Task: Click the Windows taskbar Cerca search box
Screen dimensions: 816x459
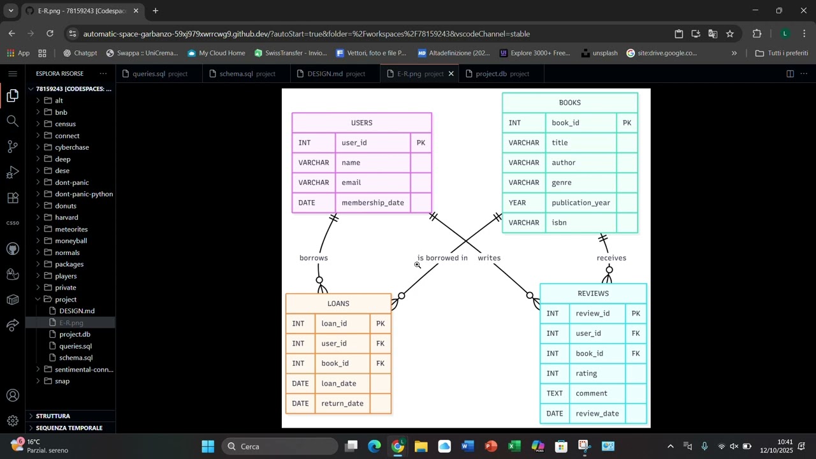Action: (x=279, y=446)
